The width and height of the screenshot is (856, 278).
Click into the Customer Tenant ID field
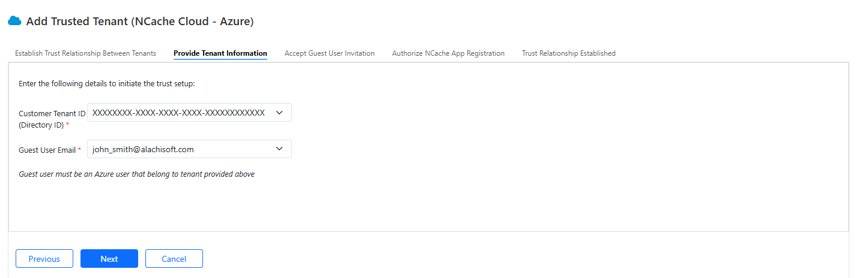pos(189,113)
